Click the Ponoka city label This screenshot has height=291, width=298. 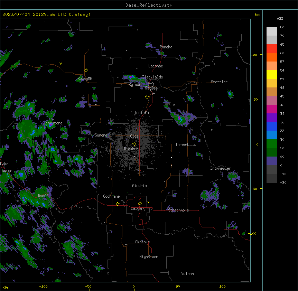click(166, 47)
